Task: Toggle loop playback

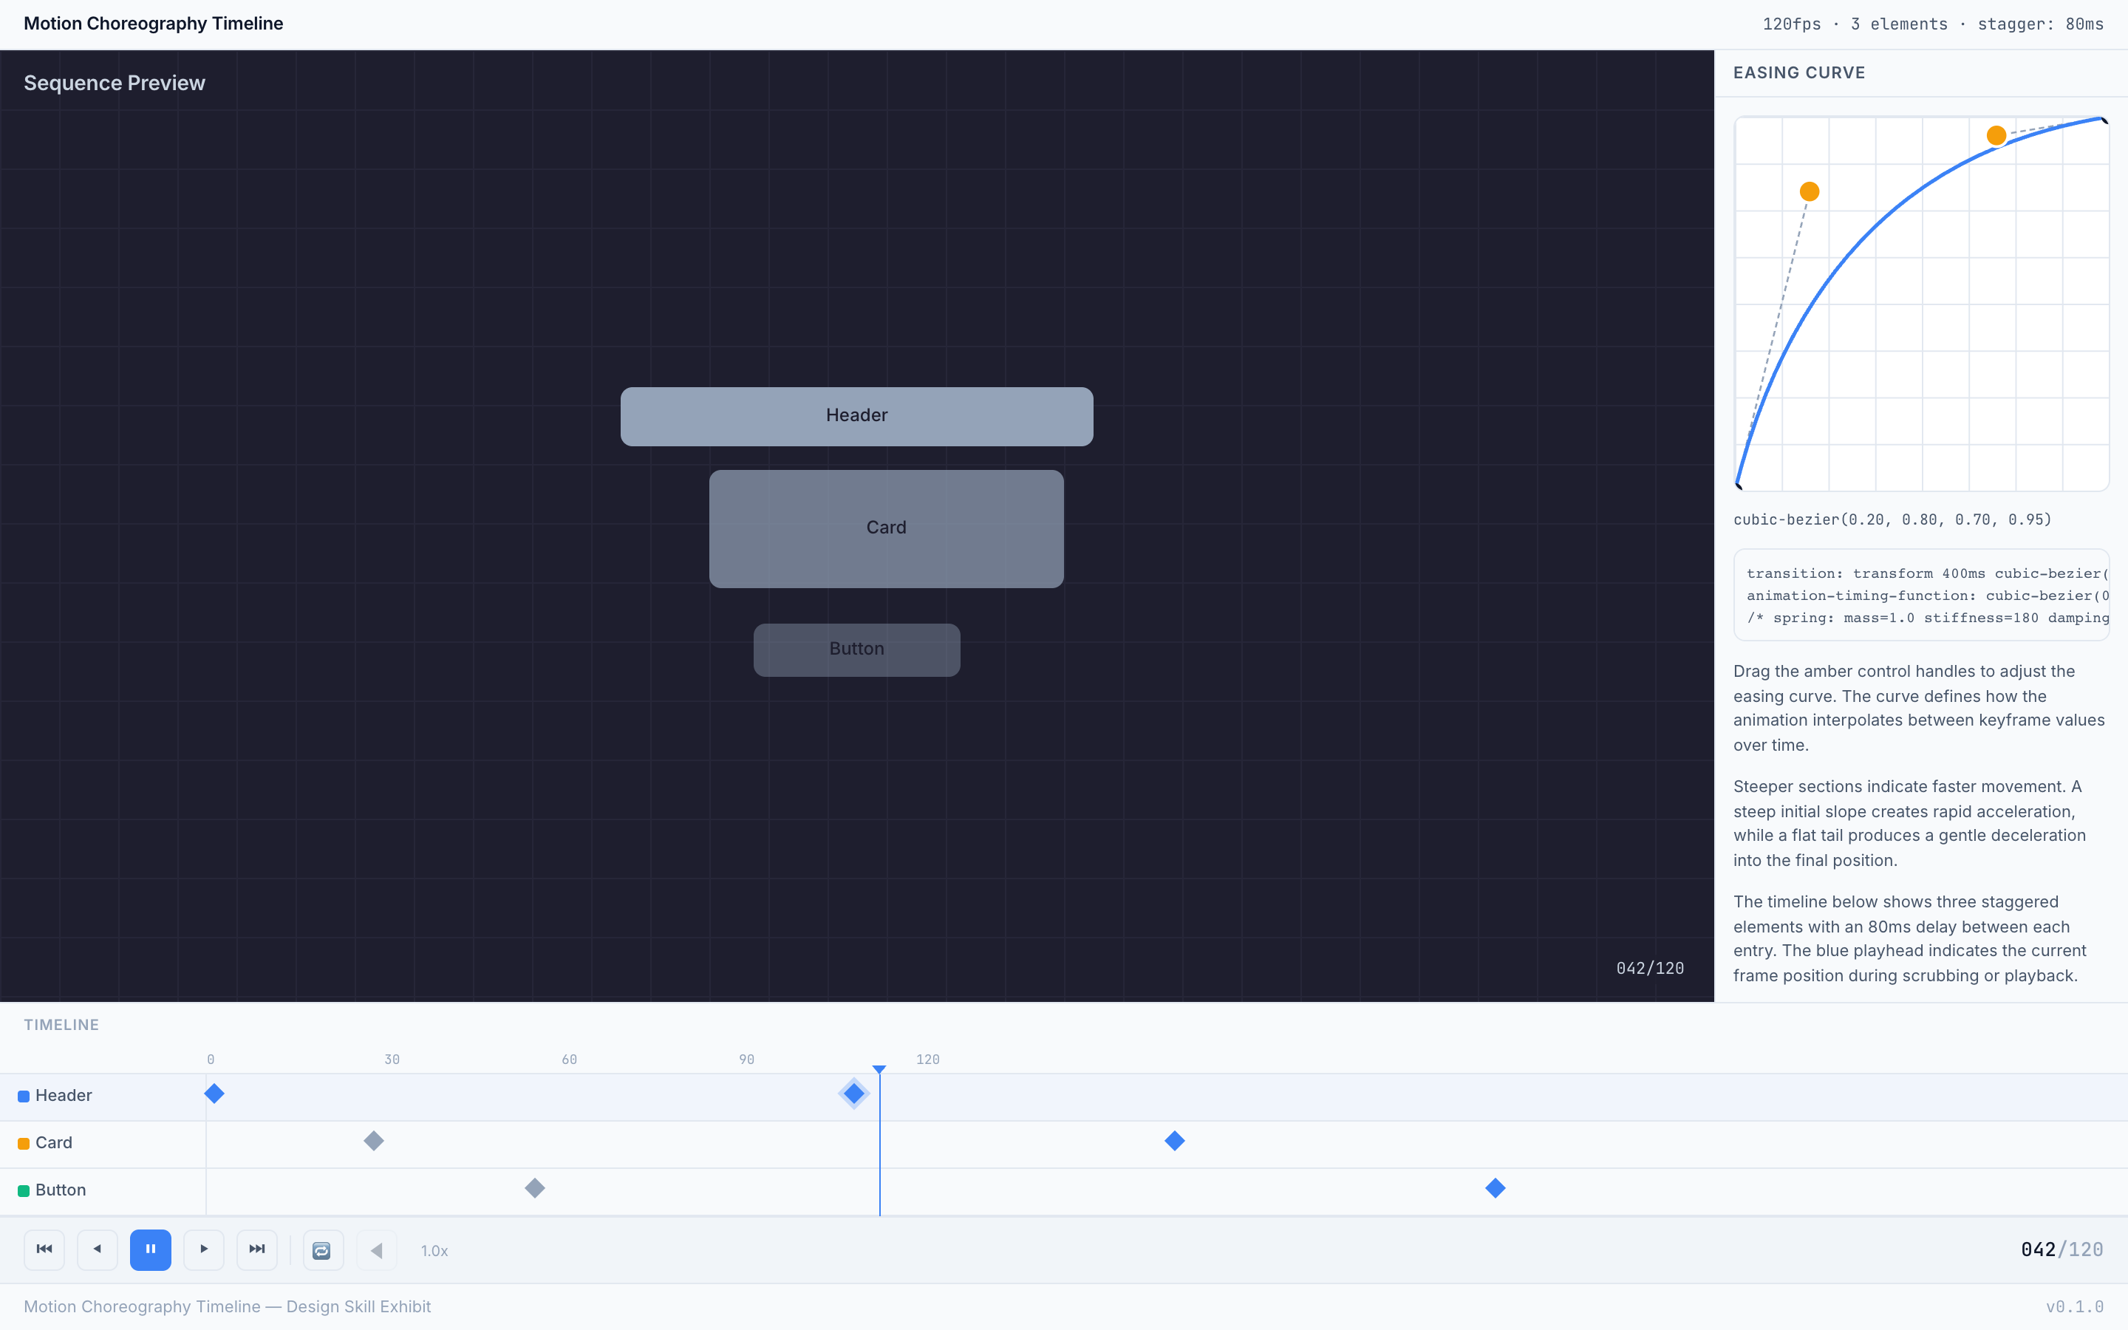Action: pyautogui.click(x=322, y=1250)
